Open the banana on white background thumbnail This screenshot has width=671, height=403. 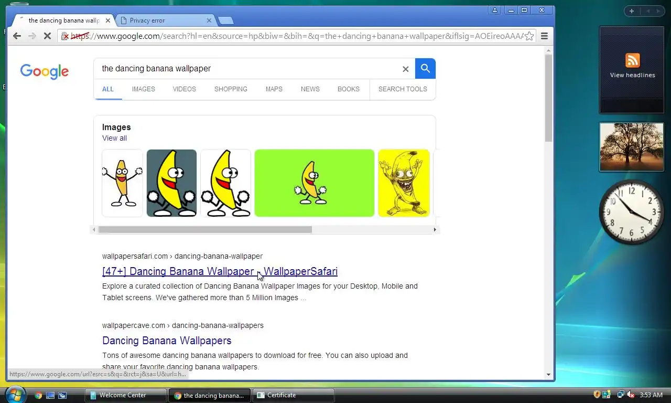pyautogui.click(x=225, y=183)
